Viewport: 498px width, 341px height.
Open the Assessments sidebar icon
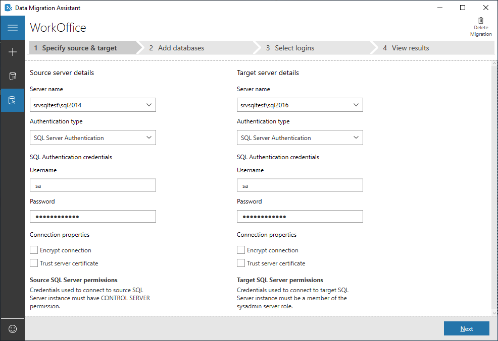click(x=13, y=76)
